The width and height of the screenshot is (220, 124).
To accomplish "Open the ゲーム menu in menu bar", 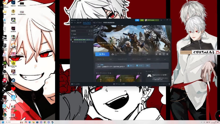I will tap(87, 20).
